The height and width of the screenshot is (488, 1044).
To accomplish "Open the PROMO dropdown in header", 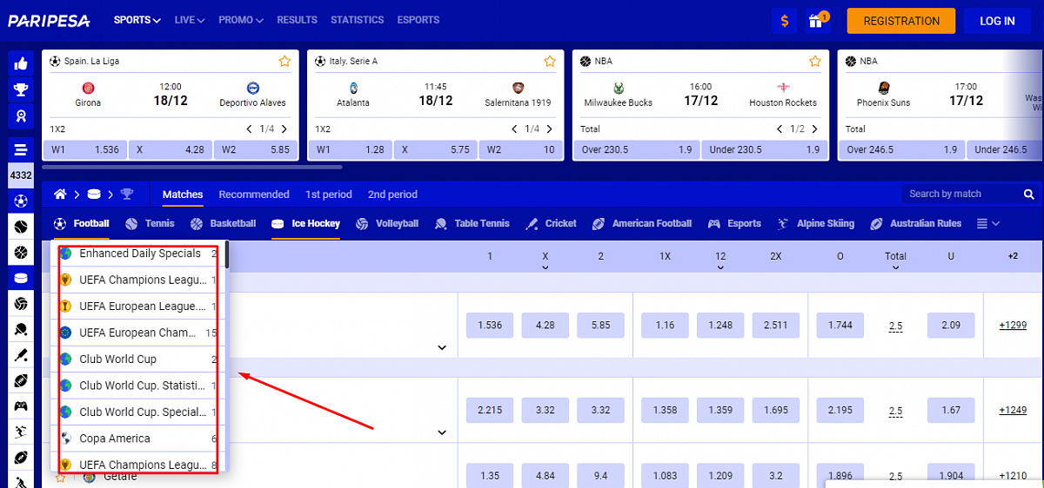I will [241, 20].
